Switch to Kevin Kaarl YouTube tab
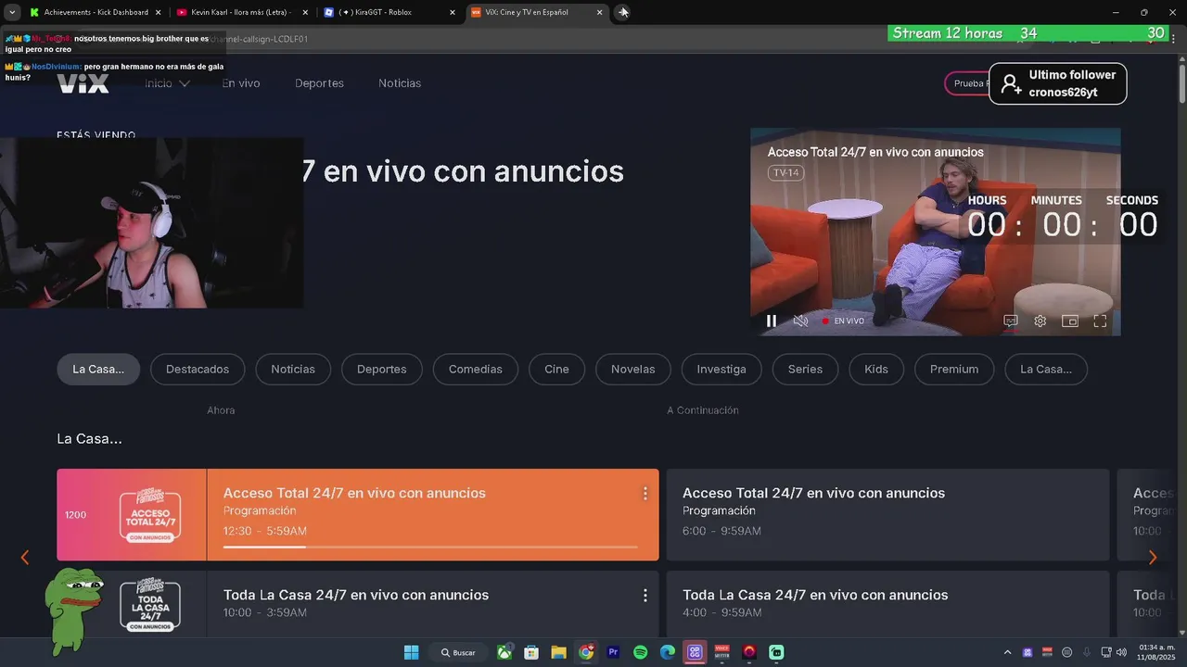Screen dimensions: 1187x667 [x=243, y=12]
